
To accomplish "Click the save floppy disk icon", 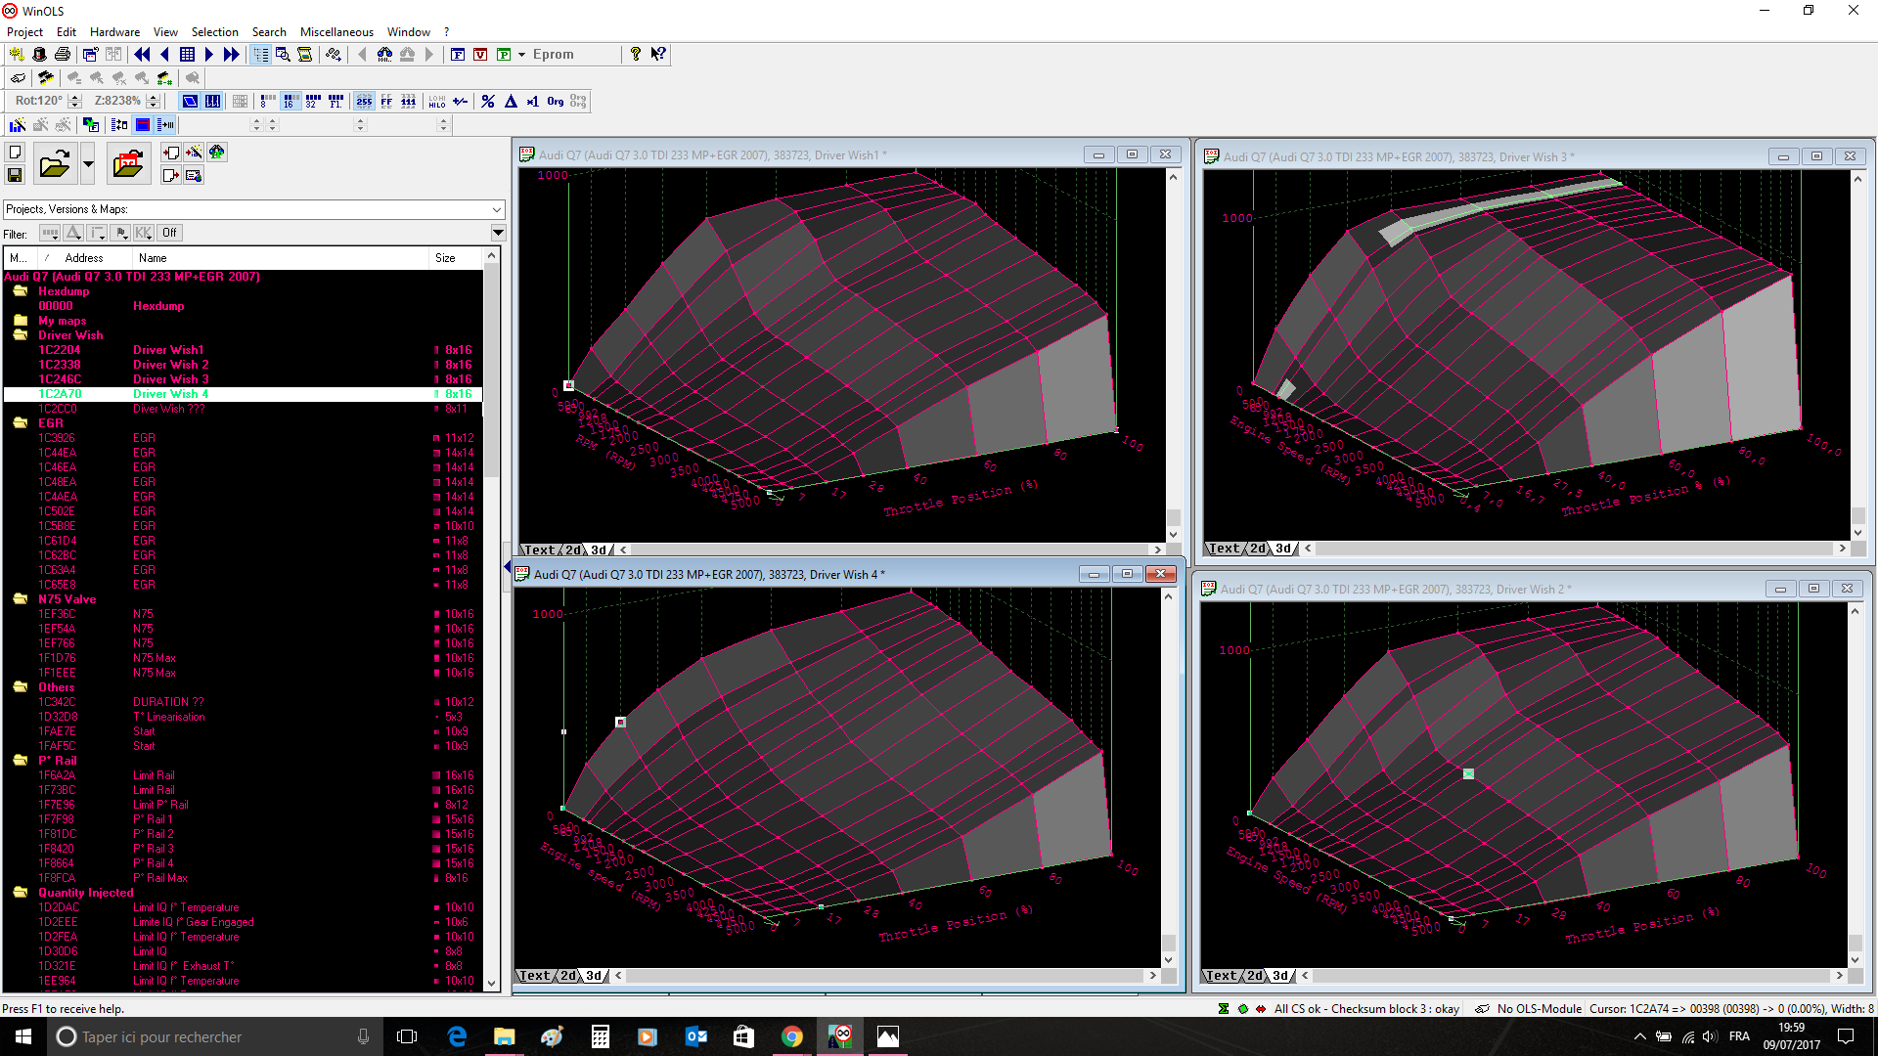I will pos(15,175).
